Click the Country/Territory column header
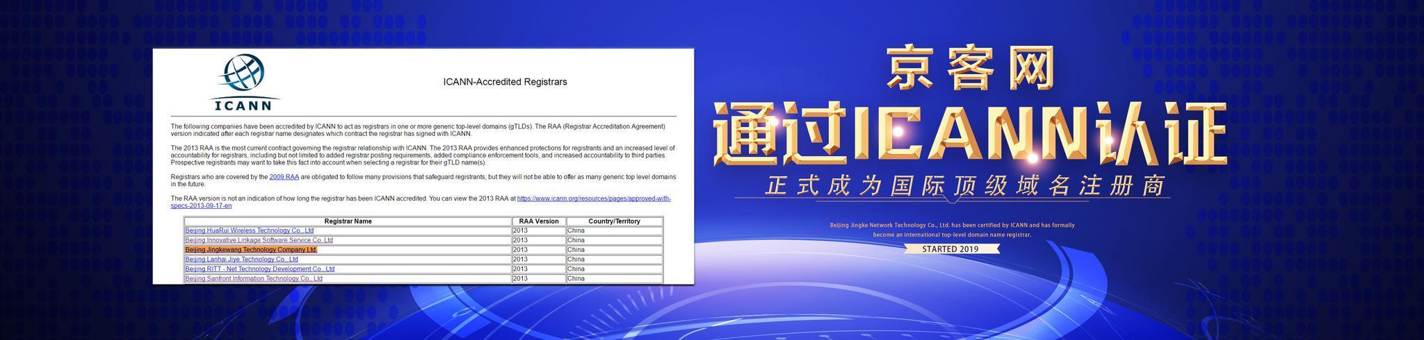 pos(614,221)
